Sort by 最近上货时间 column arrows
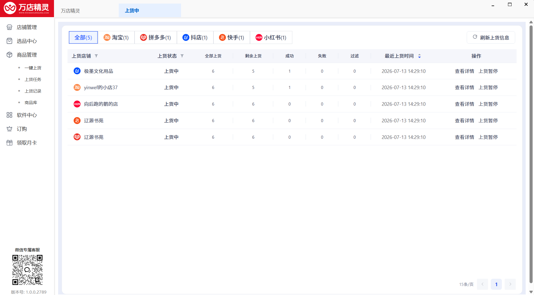The height and width of the screenshot is (295, 534). coord(419,56)
